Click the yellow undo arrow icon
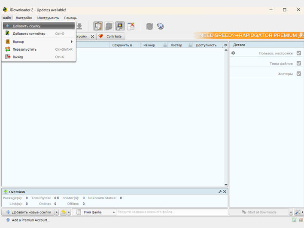Viewport: 304px width, 228px height. pyautogui.click(x=64, y=212)
